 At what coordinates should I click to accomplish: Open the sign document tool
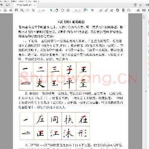tap(112, 10)
